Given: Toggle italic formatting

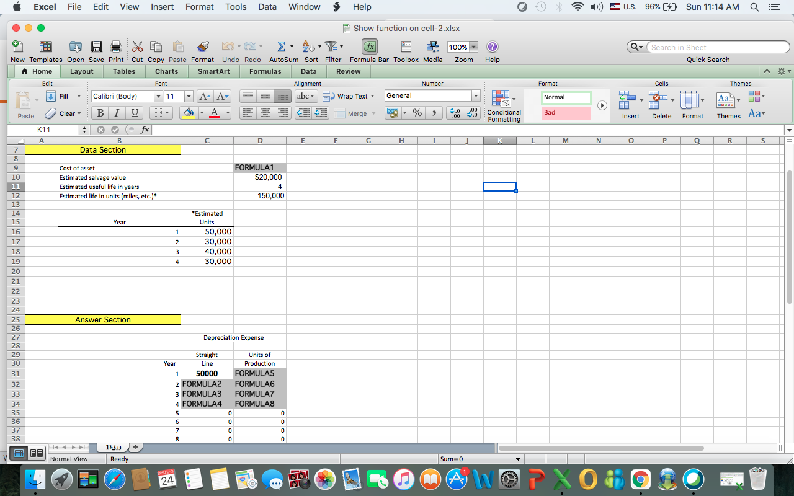Looking at the screenshot, I should click(115, 113).
